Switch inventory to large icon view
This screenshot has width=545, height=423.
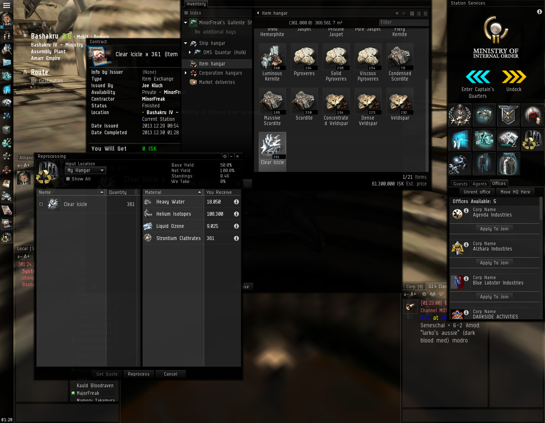[412, 13]
